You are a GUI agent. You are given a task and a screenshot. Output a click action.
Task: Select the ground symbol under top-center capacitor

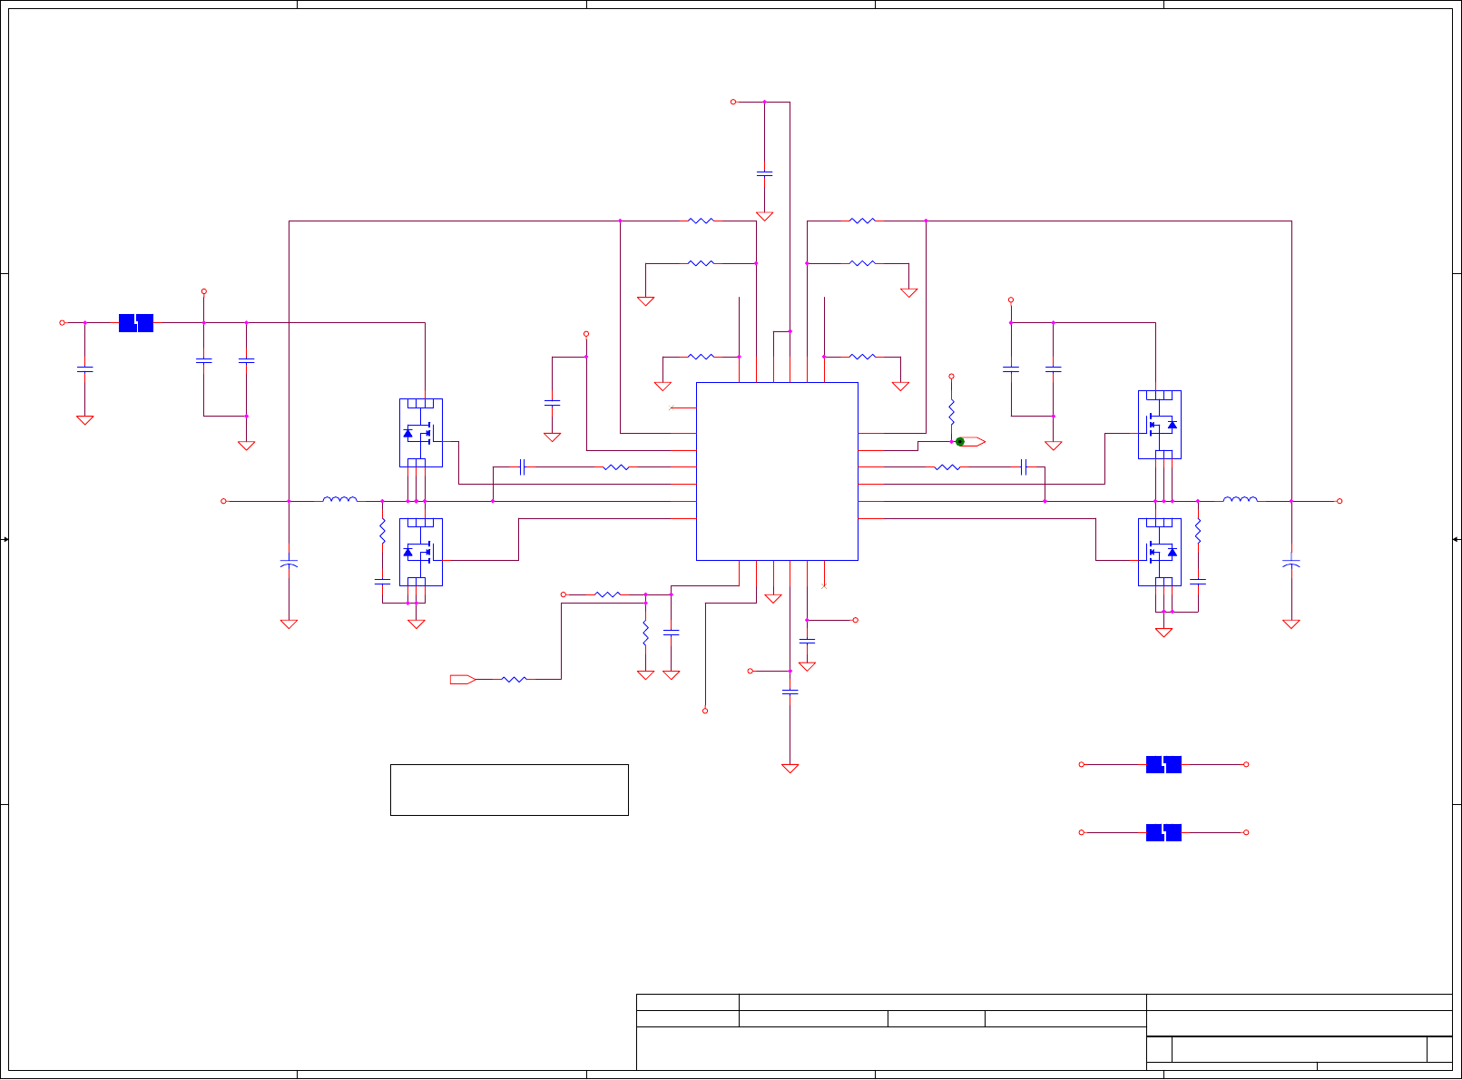765,217
